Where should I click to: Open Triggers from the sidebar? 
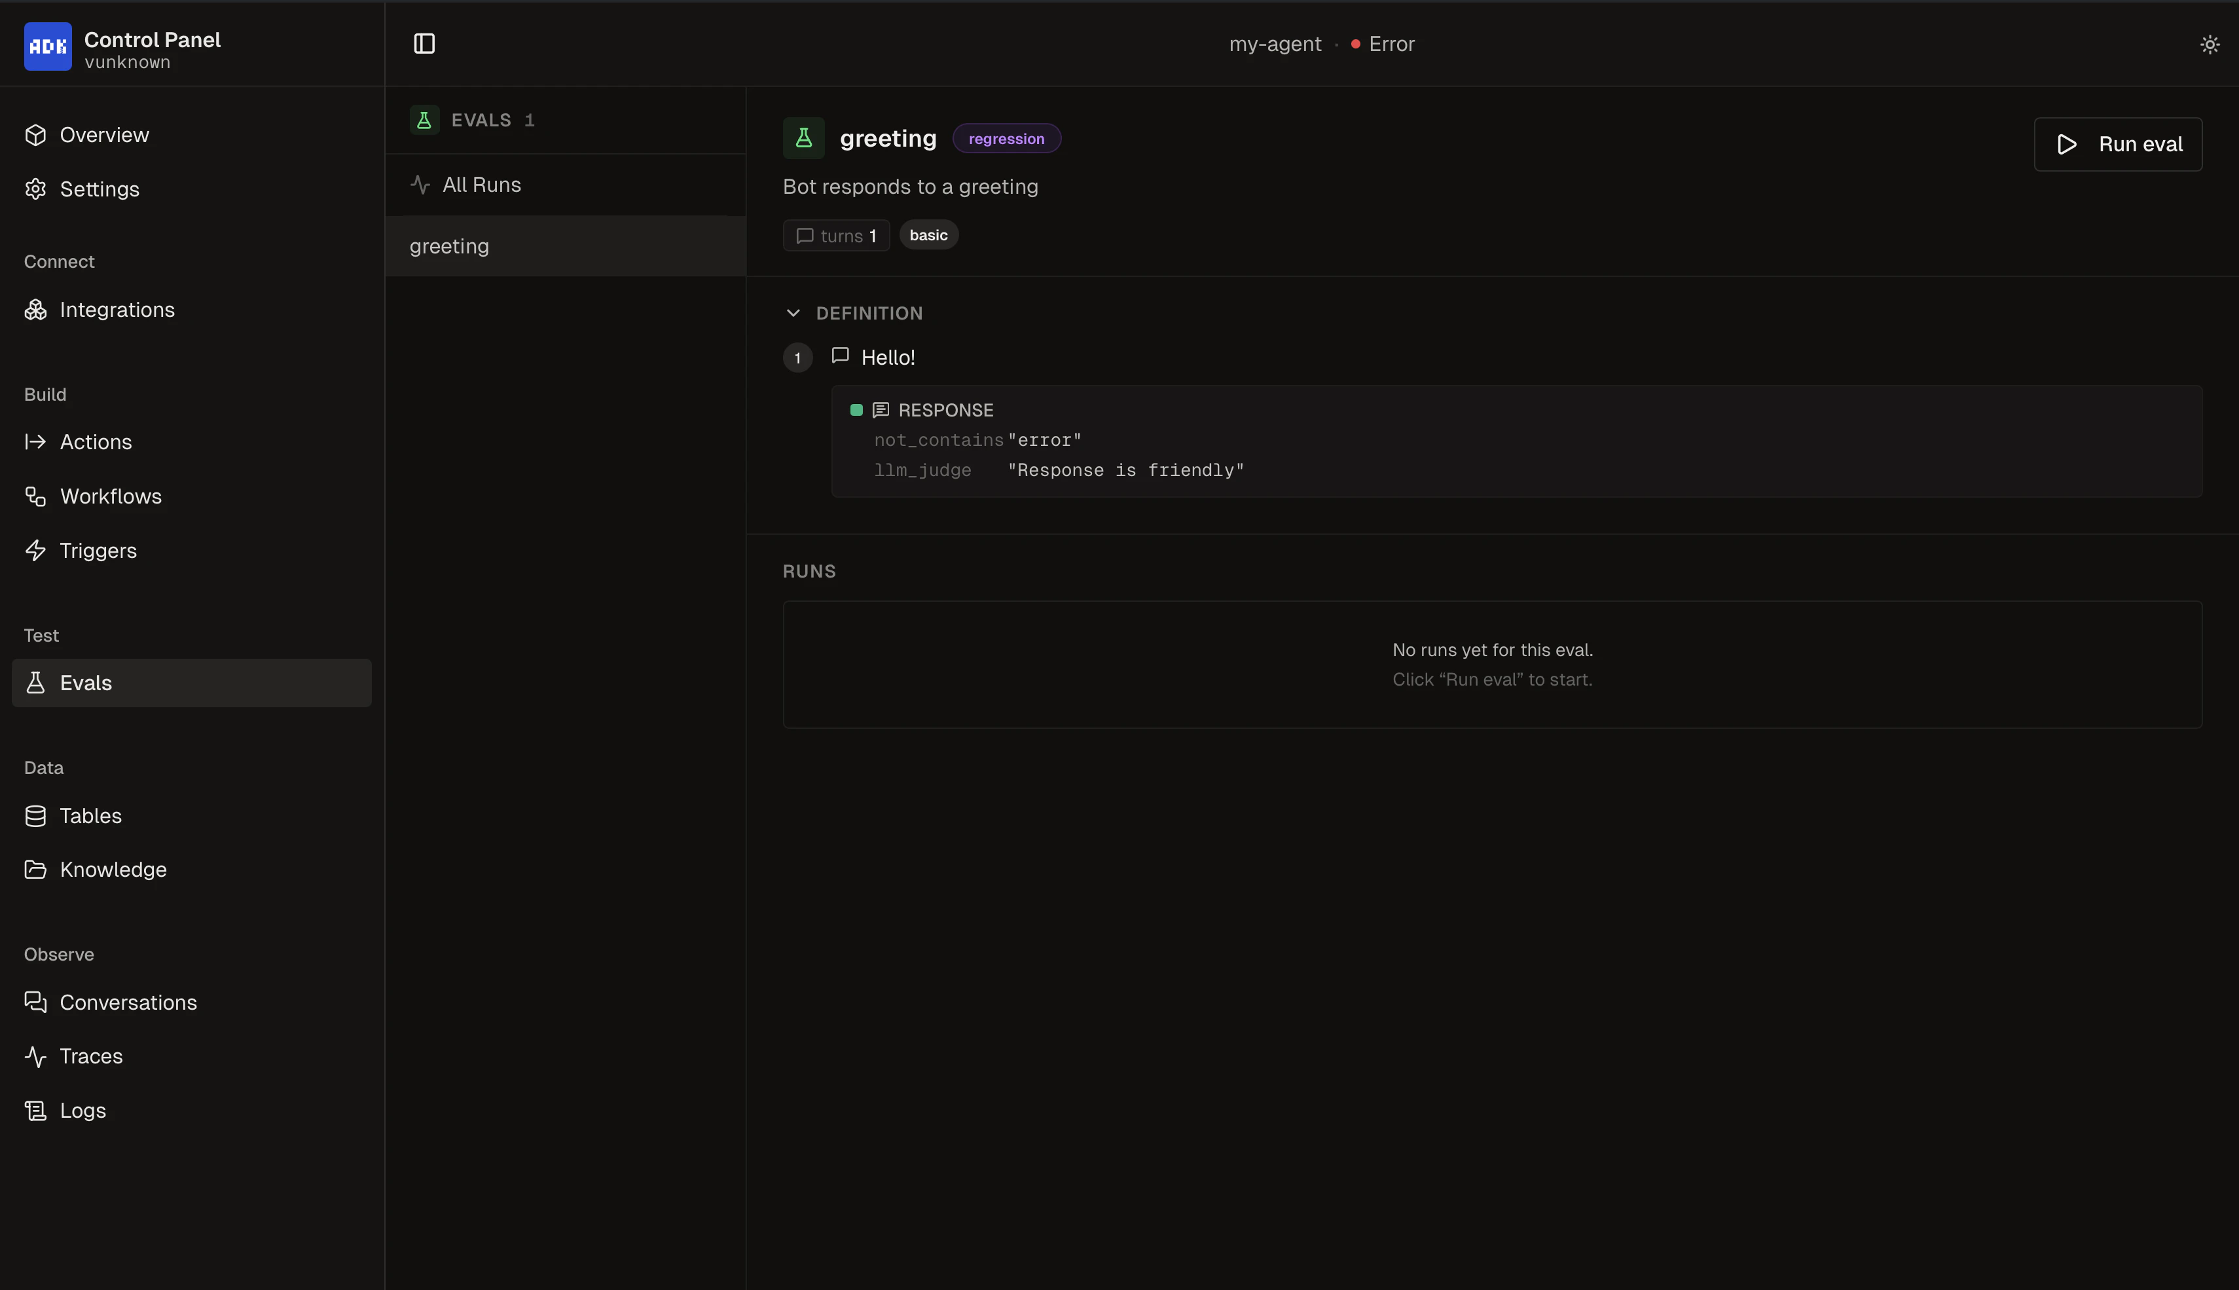coord(98,549)
